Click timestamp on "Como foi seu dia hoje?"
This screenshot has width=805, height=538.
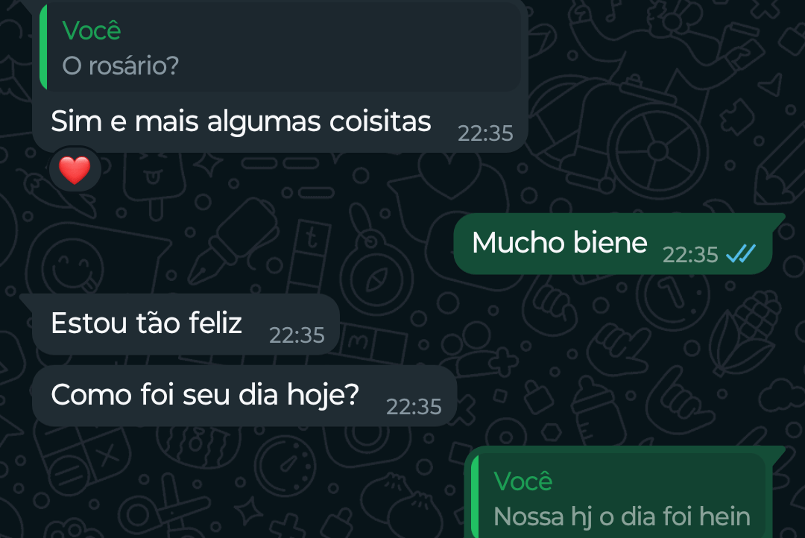tap(414, 408)
